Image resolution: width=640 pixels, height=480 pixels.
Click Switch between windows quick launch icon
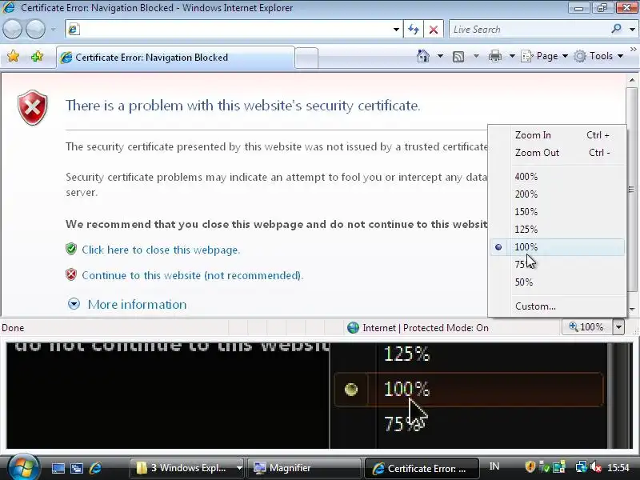coord(77,468)
